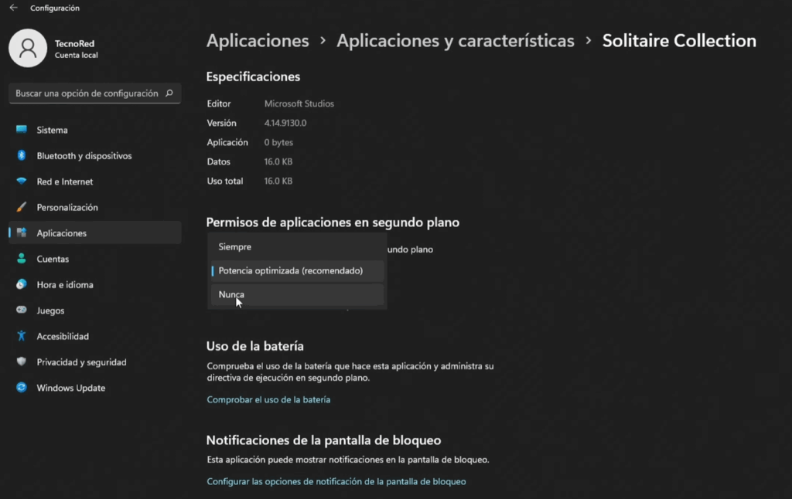Go to Red e Internet section
Viewport: 792px width, 499px height.
95,181
